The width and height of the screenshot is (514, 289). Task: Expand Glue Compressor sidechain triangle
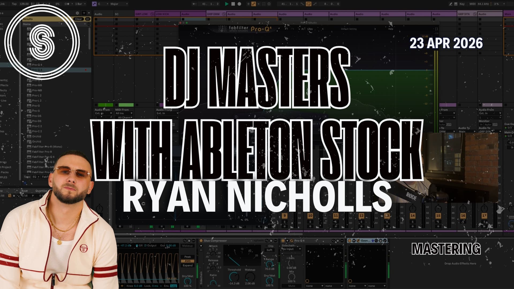click(201, 245)
